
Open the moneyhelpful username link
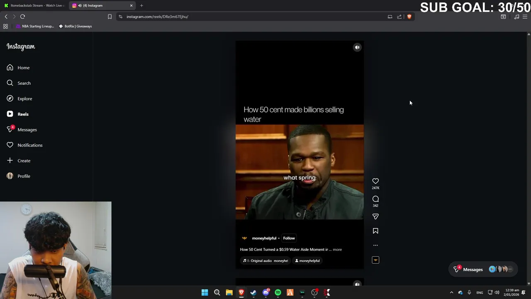tap(264, 238)
